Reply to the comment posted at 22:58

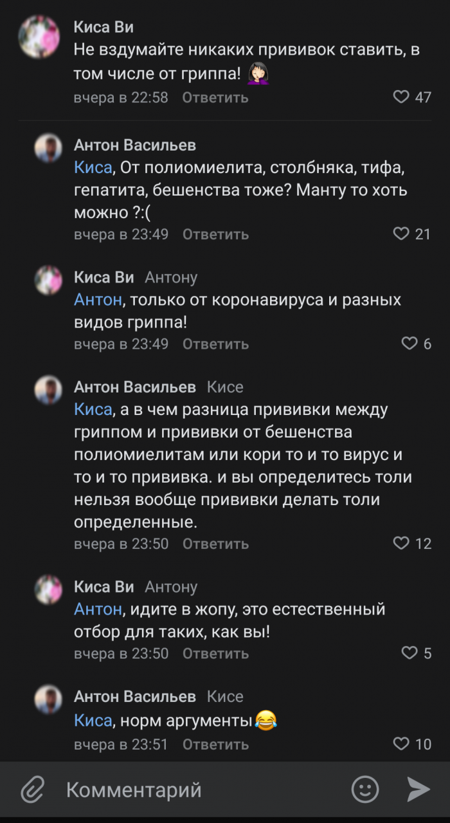click(215, 98)
